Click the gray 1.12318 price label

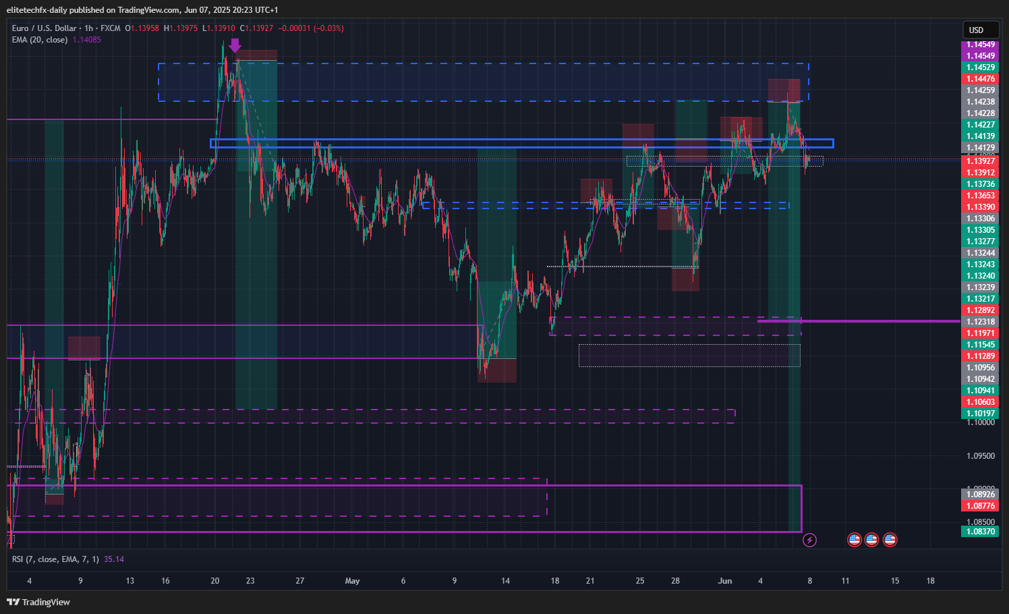tap(980, 322)
